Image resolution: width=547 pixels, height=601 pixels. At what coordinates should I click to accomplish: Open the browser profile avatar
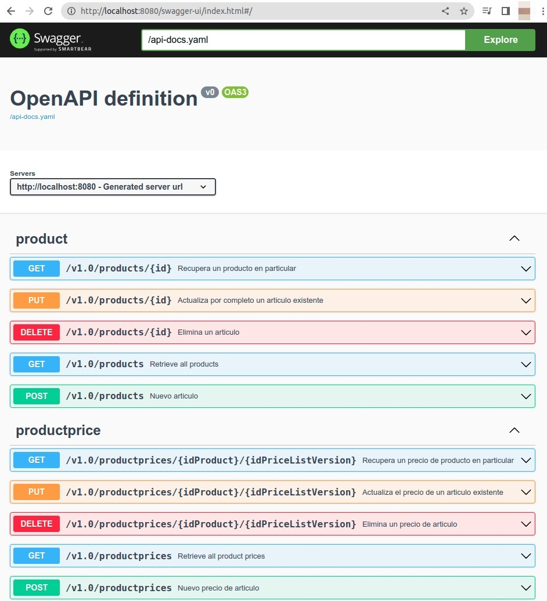click(524, 11)
